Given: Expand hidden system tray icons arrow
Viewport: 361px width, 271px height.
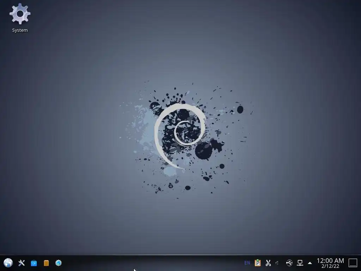Looking at the screenshot, I should pos(310,263).
